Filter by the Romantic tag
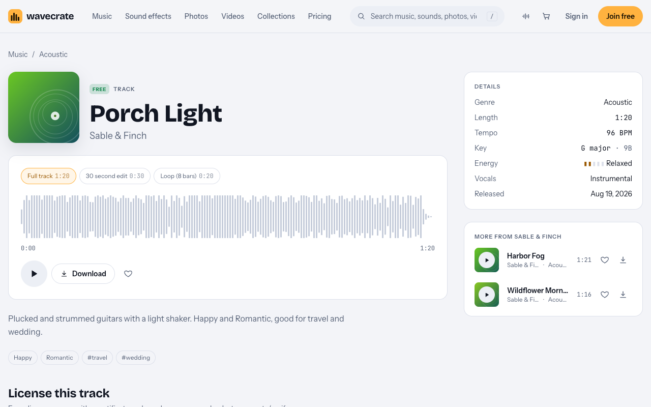This screenshot has width=651, height=407. click(x=60, y=358)
